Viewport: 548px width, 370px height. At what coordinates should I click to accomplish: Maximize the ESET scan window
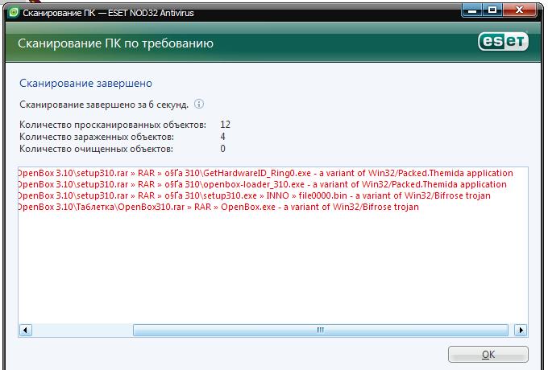pyautogui.click(x=492, y=10)
